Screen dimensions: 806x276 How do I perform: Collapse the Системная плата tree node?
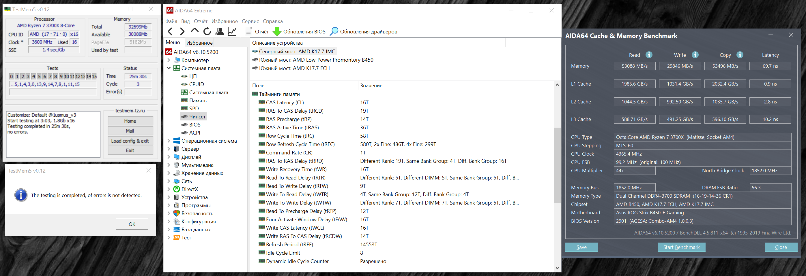(x=169, y=68)
